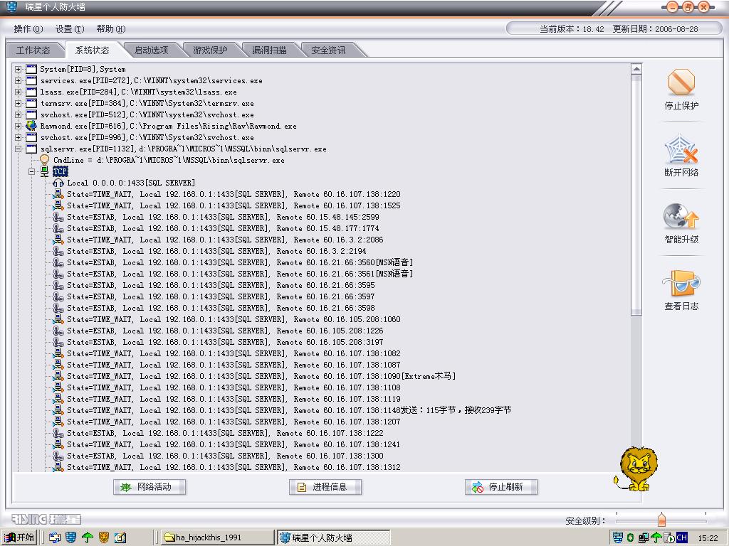This screenshot has width=729, height=546.
Task: Click the process list scroll up arrow
Action: click(636, 69)
